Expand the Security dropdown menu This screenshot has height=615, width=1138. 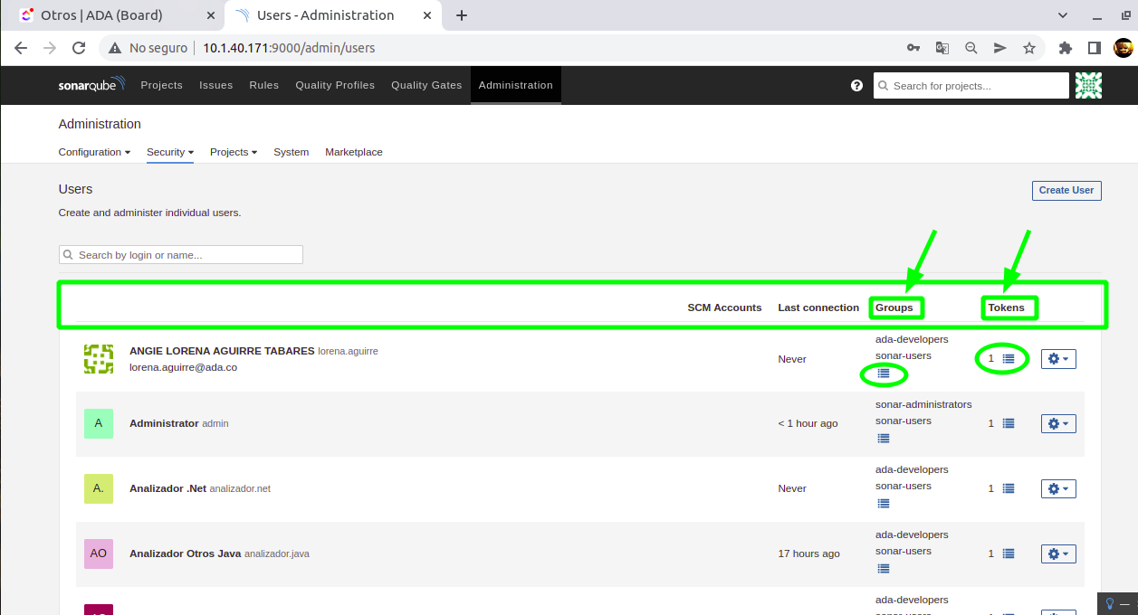[170, 152]
